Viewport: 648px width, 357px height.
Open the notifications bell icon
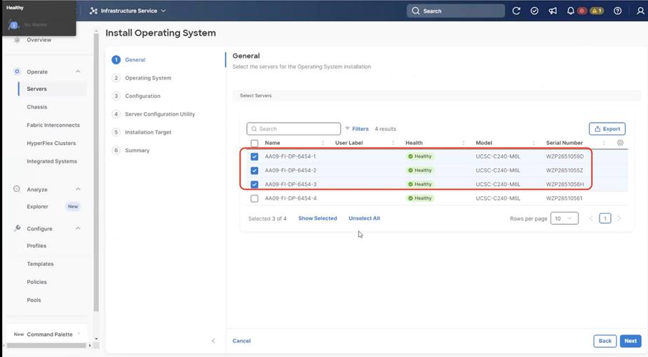click(x=571, y=11)
